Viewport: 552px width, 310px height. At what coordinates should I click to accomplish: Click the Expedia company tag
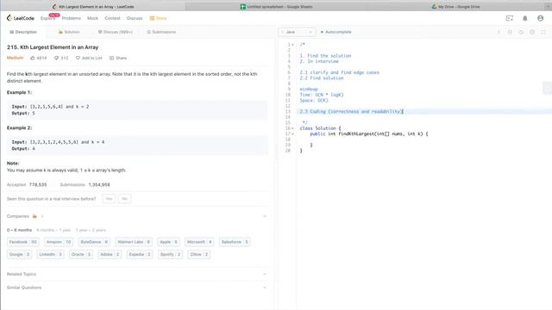(140, 255)
